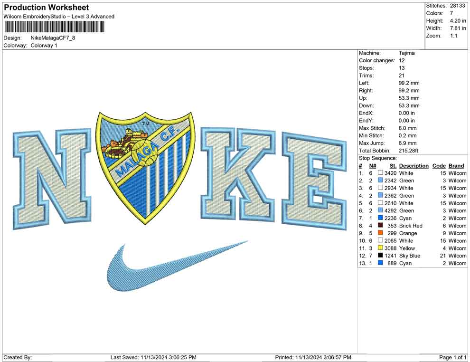
Task: Click the Orange description text
Action: pos(408,233)
